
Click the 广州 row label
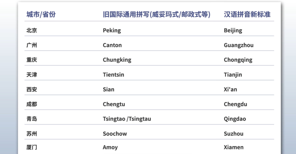pos(32,45)
